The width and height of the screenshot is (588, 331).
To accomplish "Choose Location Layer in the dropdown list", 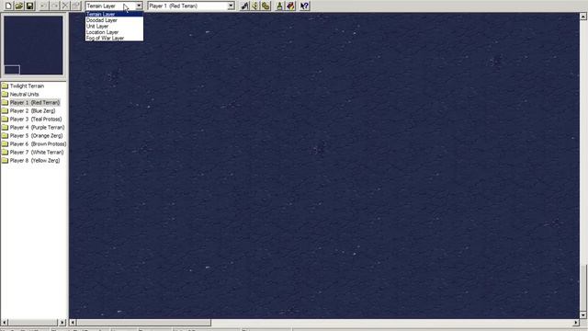I will point(114,32).
